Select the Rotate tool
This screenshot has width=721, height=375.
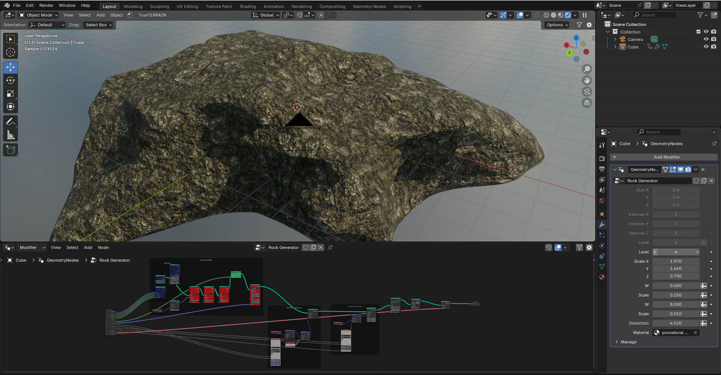pyautogui.click(x=11, y=80)
